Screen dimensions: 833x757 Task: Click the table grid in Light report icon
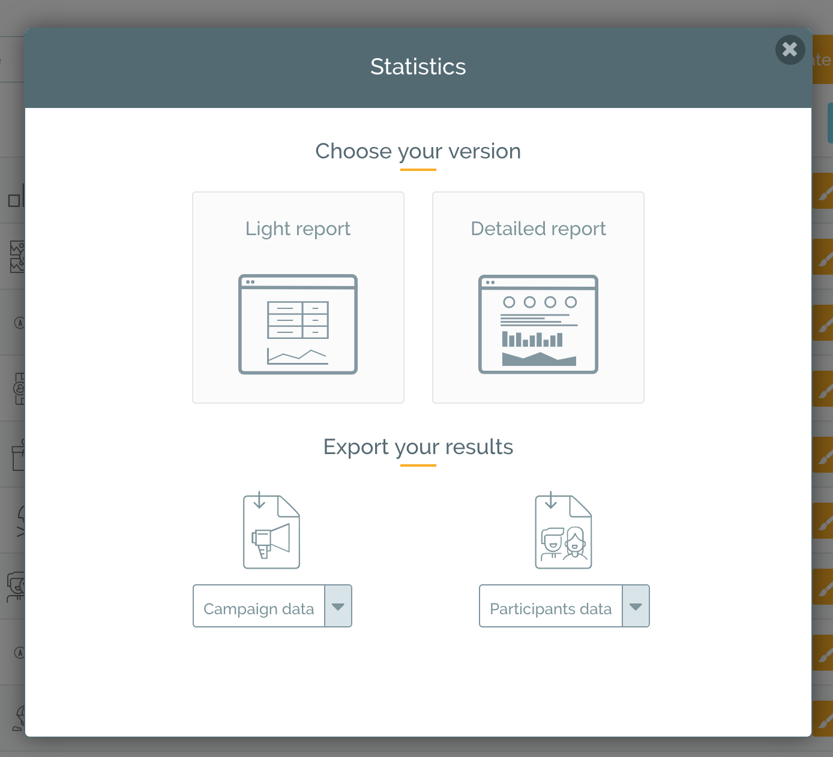tap(298, 320)
